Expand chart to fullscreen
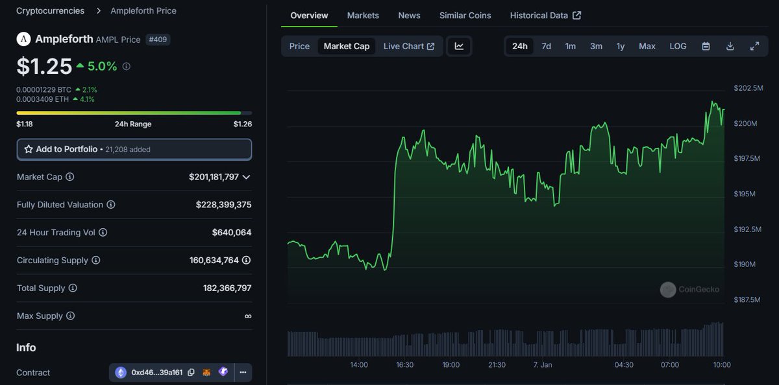 pos(754,46)
